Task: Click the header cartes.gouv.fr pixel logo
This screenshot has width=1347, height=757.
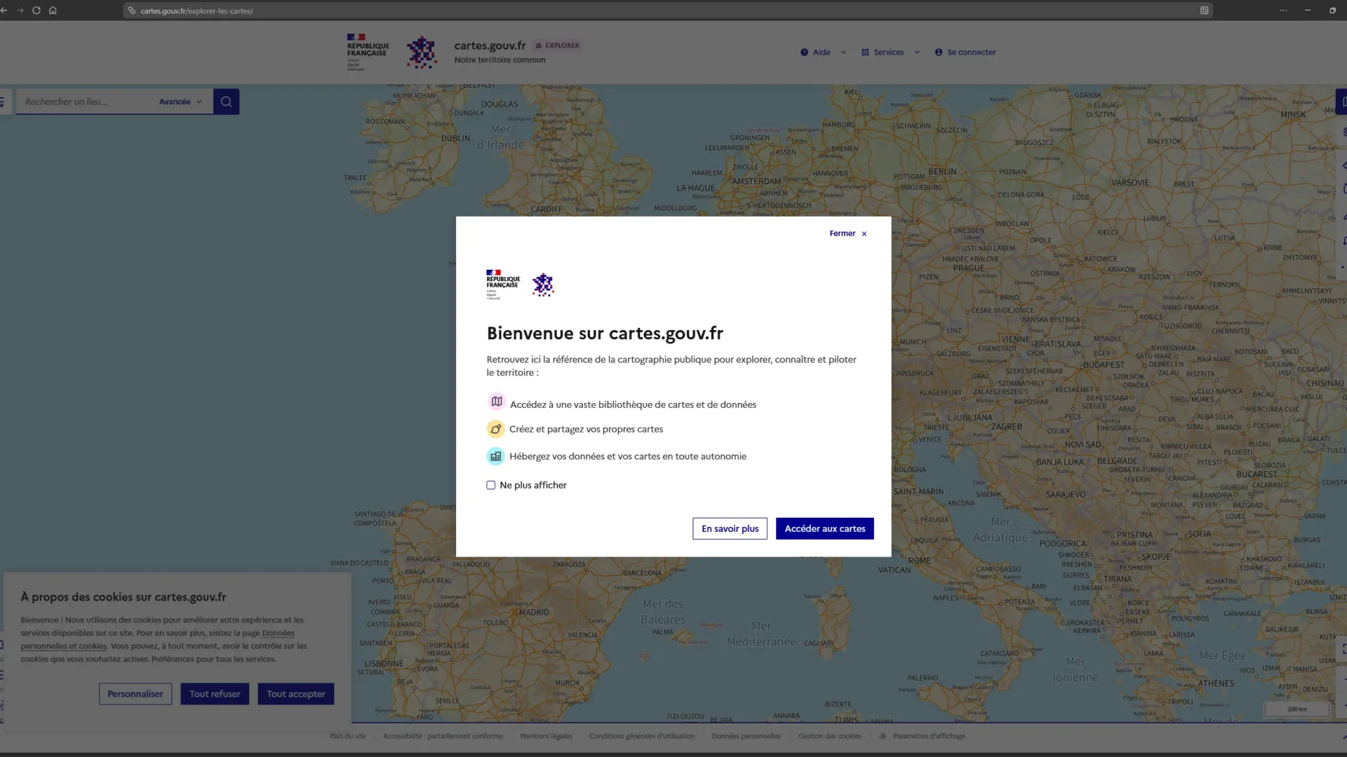Action: (x=422, y=52)
